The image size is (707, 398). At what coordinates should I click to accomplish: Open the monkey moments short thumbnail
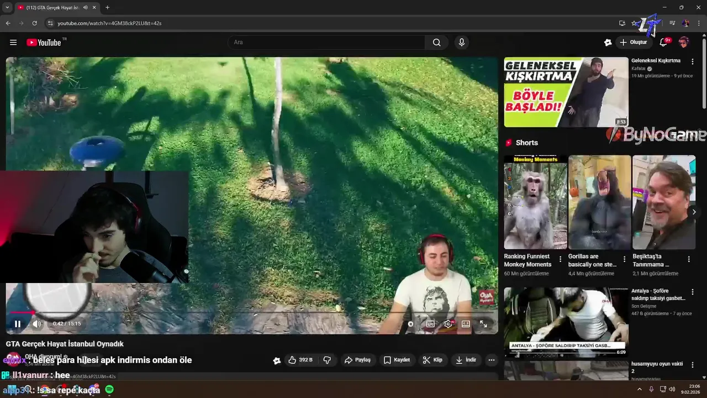535,202
